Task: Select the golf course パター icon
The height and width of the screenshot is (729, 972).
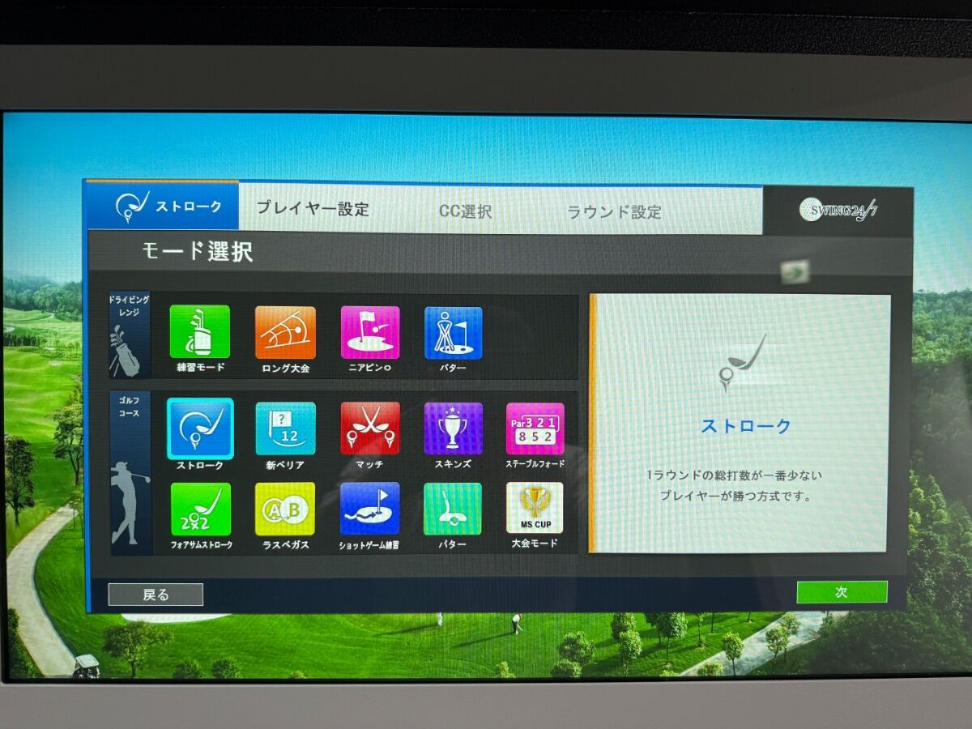Action: (x=453, y=509)
